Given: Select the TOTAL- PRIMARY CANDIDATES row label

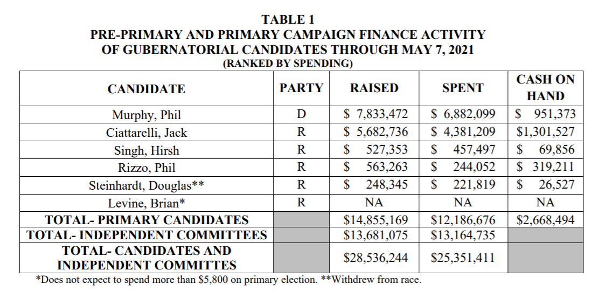Looking at the screenshot, I should [147, 220].
